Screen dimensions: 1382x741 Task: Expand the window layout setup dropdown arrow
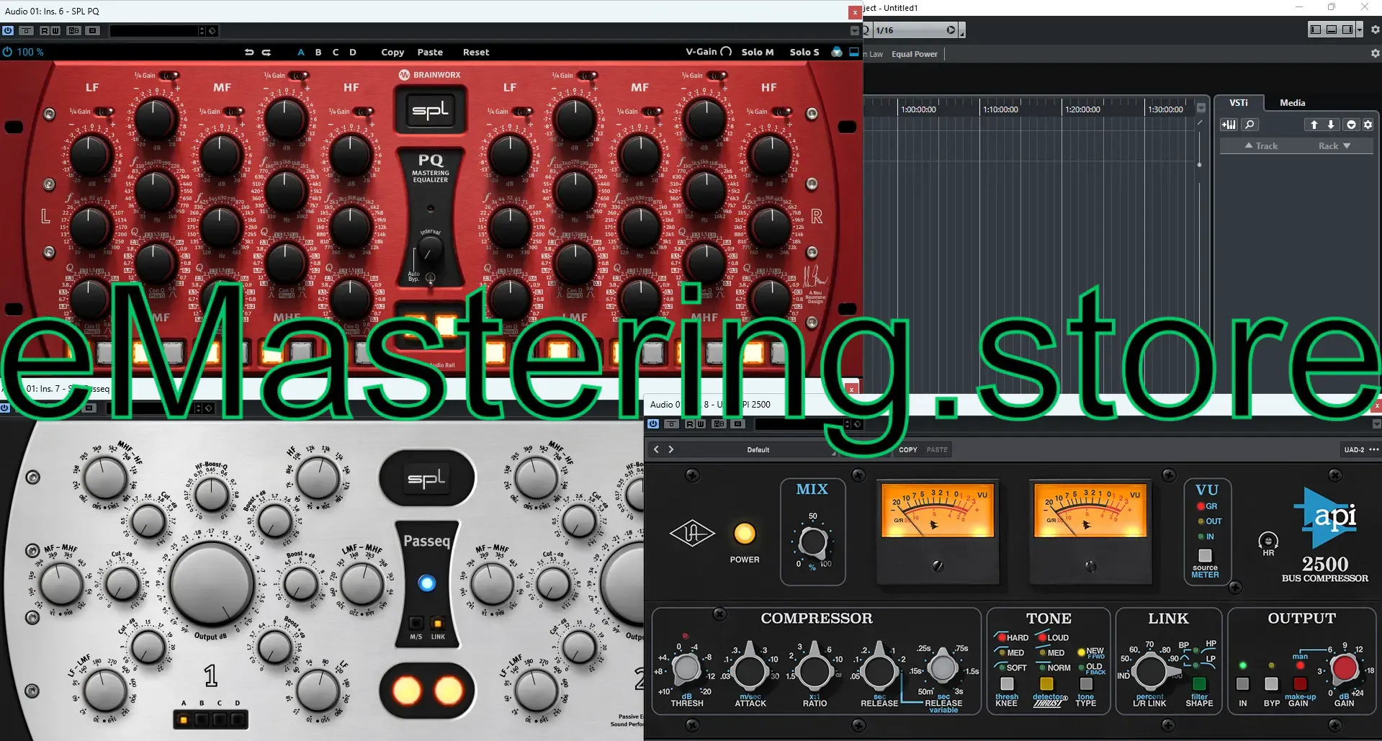(x=1360, y=30)
